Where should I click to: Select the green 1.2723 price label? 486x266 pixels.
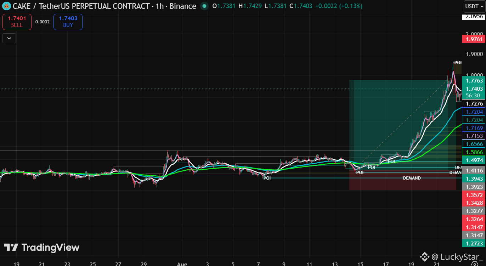tap(474, 244)
